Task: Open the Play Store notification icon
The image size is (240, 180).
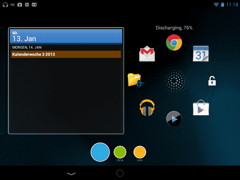Action: pos(20,5)
